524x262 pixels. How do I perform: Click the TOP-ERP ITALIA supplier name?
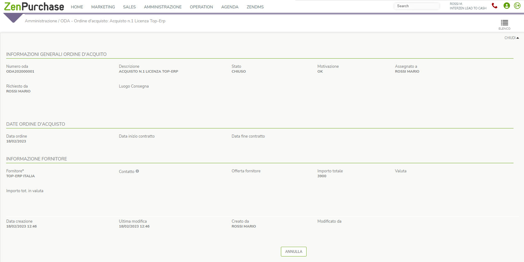tap(21, 176)
